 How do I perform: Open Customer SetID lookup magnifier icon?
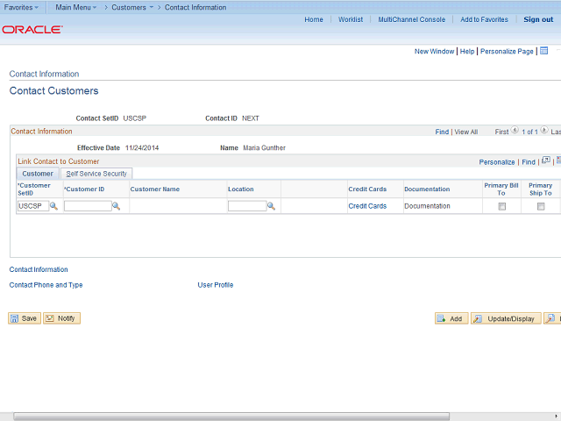point(53,206)
